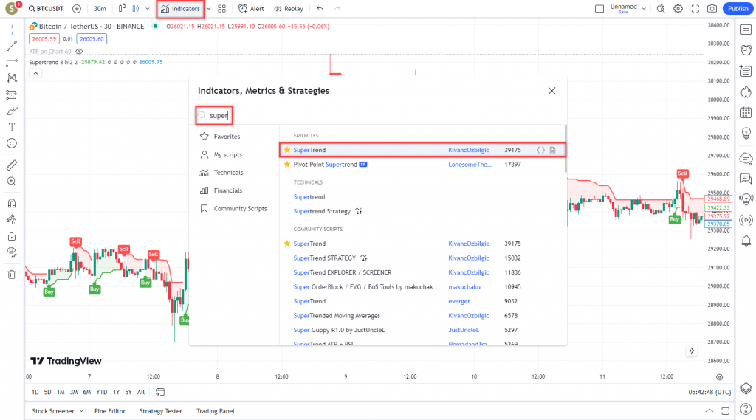Start bar Replay mode

coord(289,9)
